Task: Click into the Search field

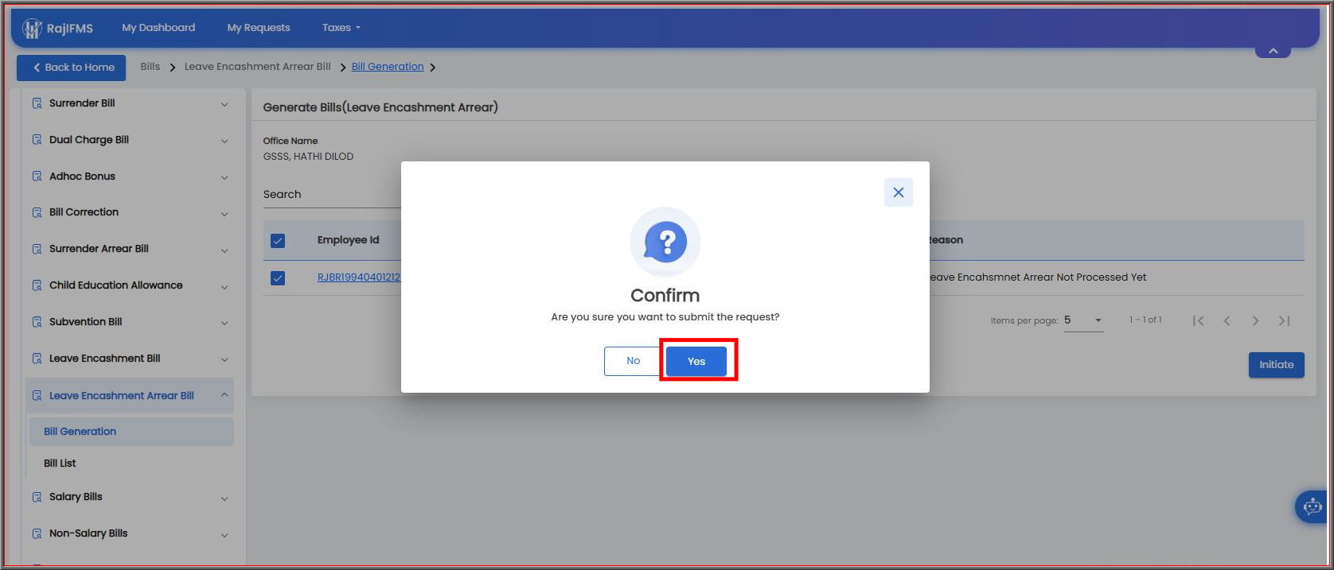Action: (332, 195)
